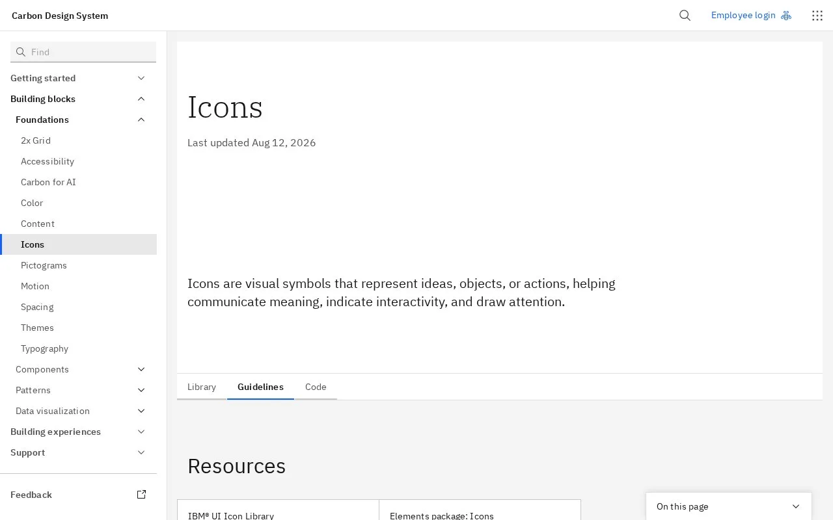Go to the Typography page
833x520 pixels.
(x=78, y=348)
